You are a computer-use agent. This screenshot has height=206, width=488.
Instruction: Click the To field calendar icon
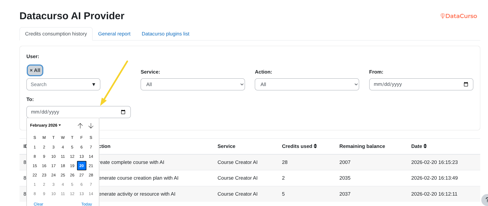123,112
